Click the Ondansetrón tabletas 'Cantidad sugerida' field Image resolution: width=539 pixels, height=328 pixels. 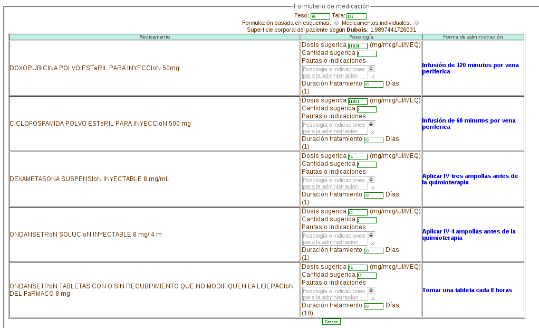[367, 276]
